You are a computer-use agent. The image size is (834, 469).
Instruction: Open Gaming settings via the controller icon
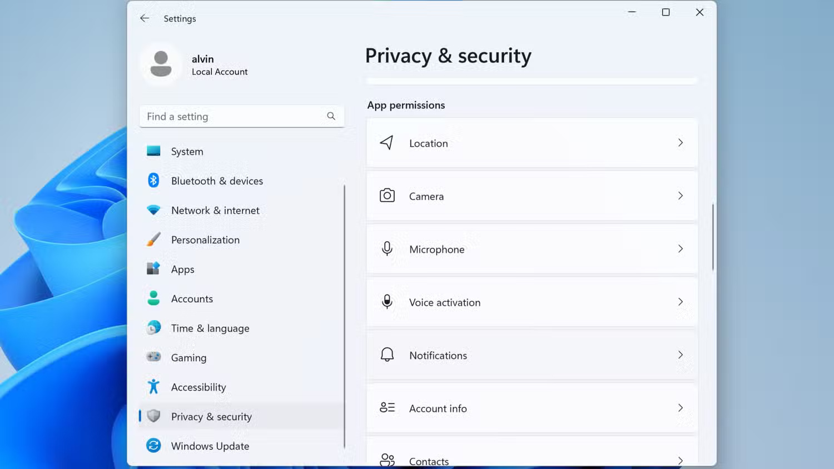pyautogui.click(x=153, y=357)
